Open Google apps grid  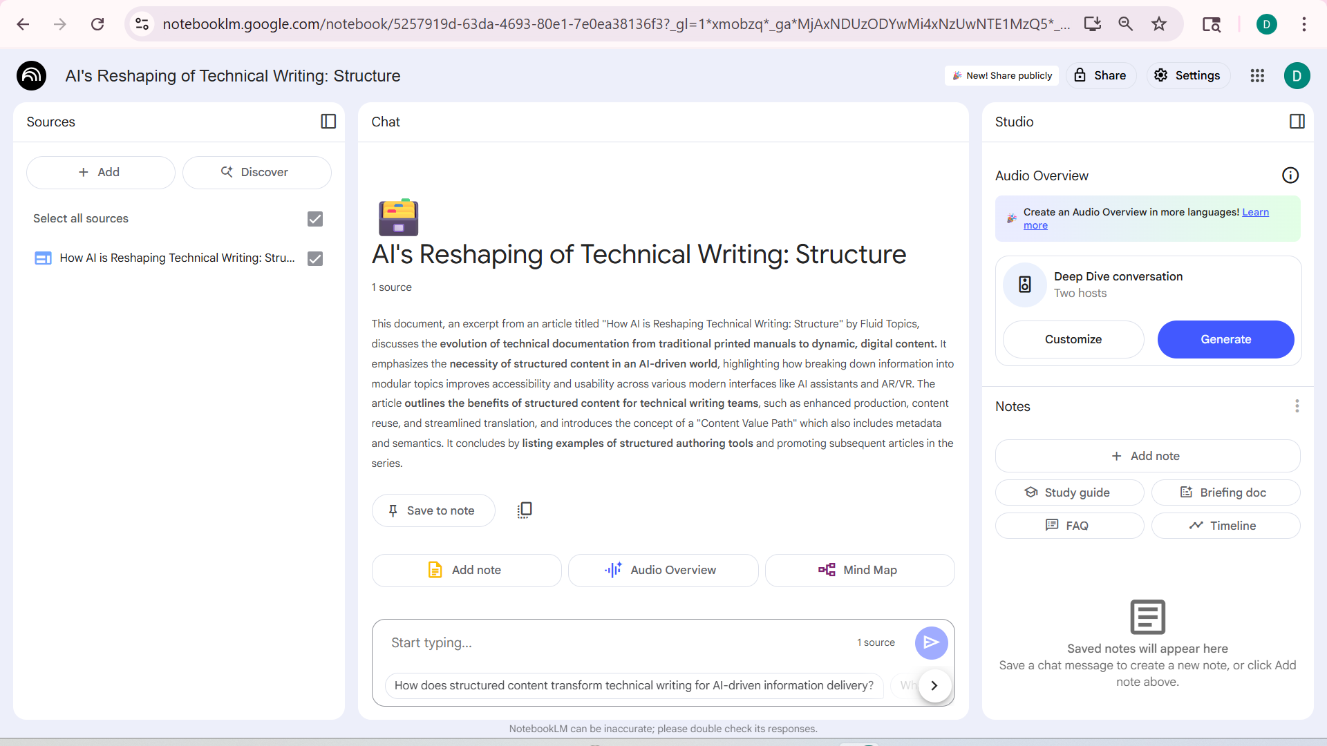[x=1257, y=75]
